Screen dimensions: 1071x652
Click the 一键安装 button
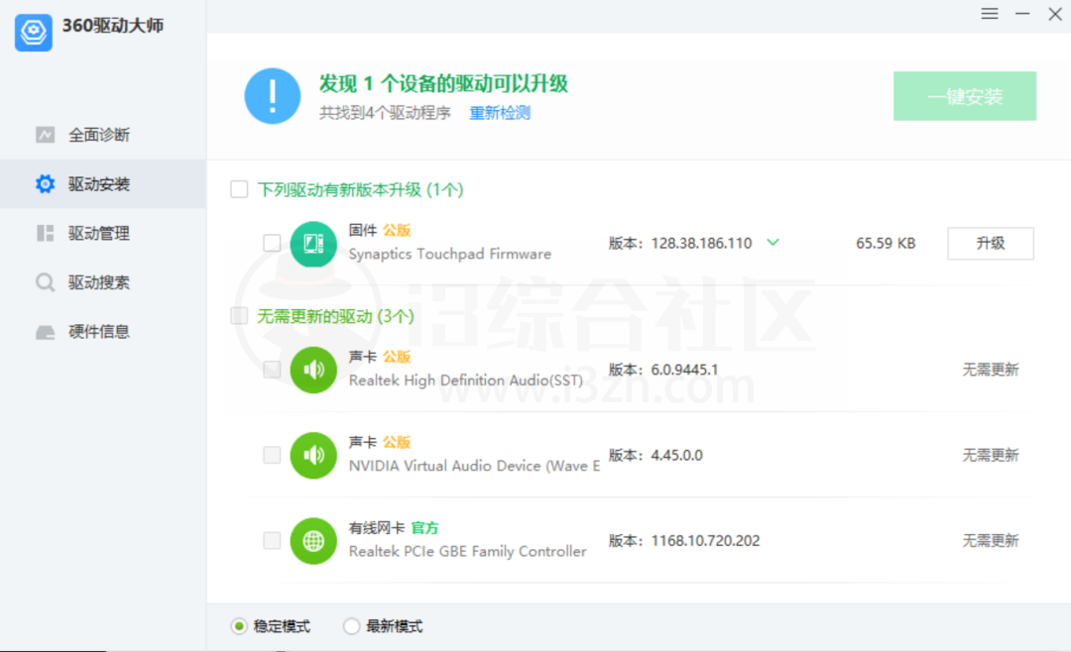pos(965,96)
